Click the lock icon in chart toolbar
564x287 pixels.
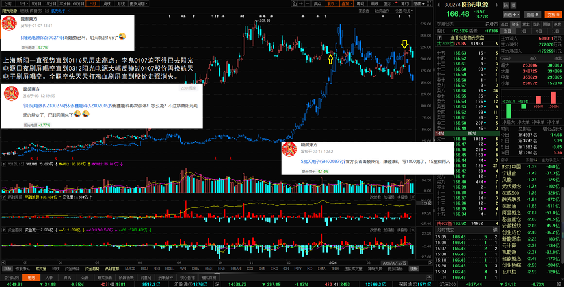tap(294, 3)
